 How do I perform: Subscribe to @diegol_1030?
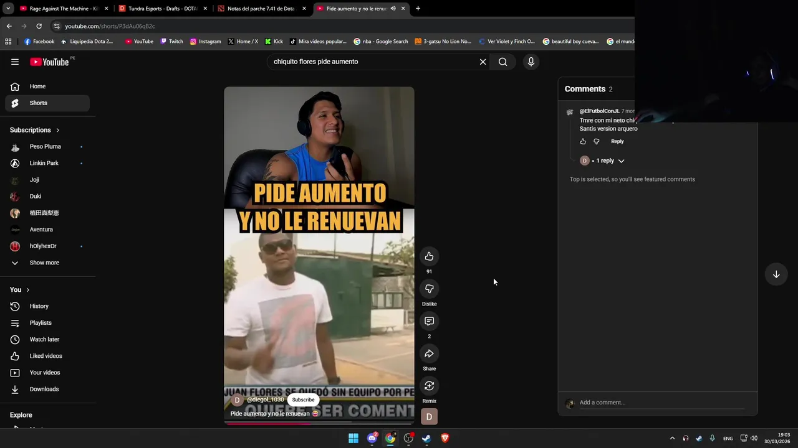pos(303,400)
